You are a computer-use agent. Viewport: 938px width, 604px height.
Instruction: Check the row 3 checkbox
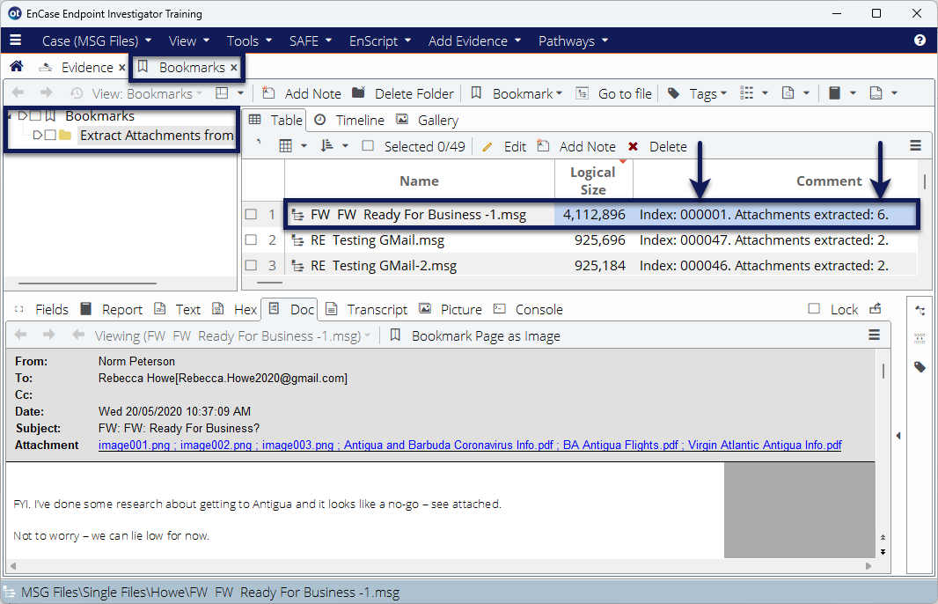click(x=252, y=265)
